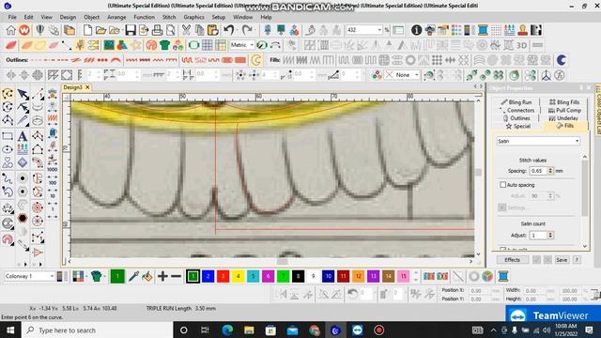Viewport: 601px width, 338px height.
Task: Save design with the floppy disk icon
Action: pyautogui.click(x=131, y=30)
